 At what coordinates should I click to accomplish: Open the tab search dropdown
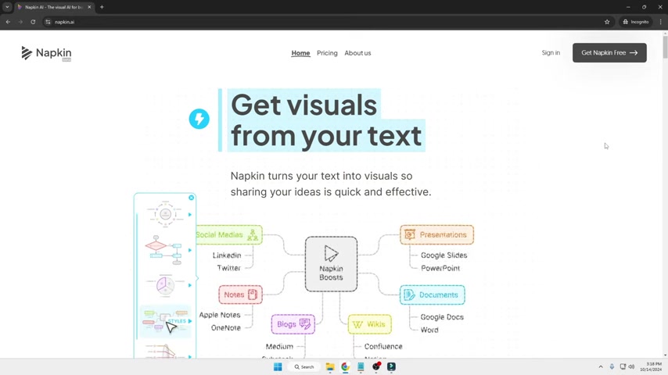coord(7,7)
